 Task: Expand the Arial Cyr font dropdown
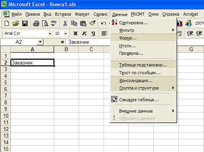coord(50,34)
